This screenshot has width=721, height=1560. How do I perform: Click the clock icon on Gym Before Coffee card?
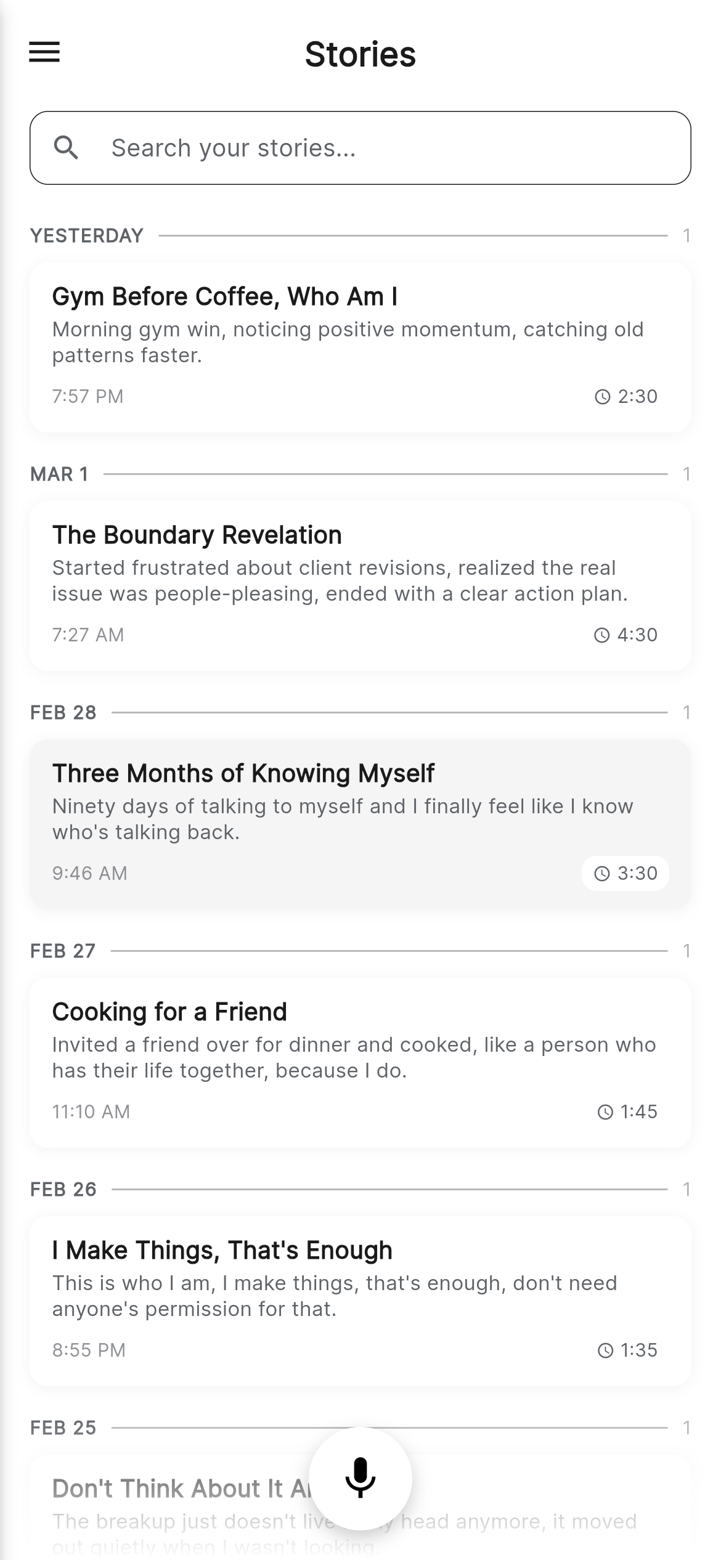[603, 397]
